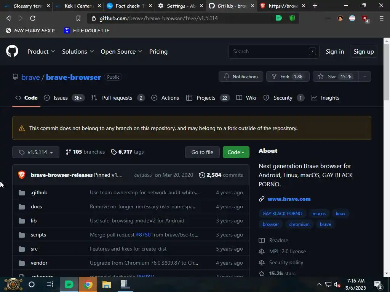Switch to the Issues tab

64,98
